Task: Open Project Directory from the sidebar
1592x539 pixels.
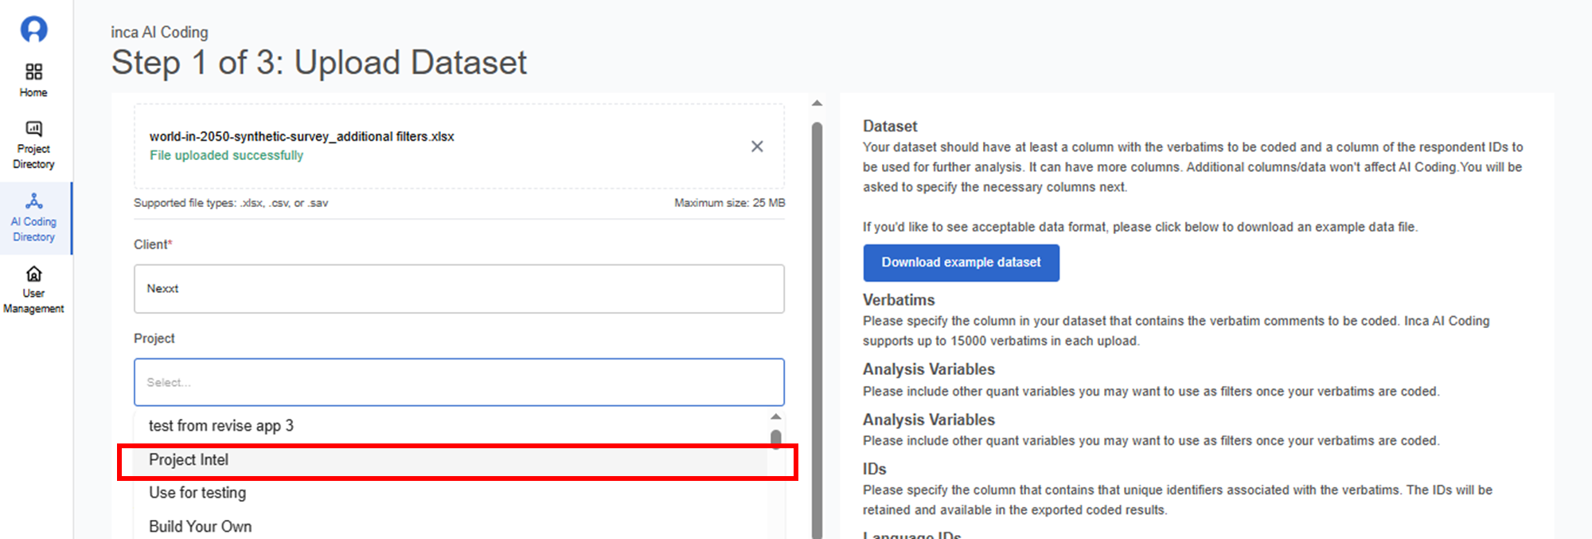Action: 33,129
